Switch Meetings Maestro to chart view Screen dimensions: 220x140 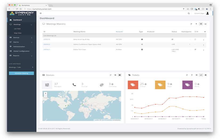[x=205, y=24]
